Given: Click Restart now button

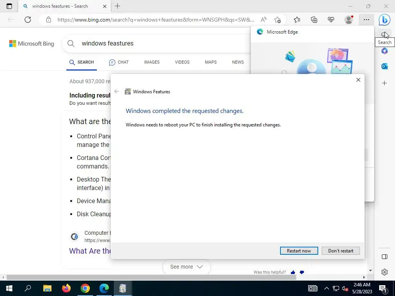Looking at the screenshot, I should [299, 251].
